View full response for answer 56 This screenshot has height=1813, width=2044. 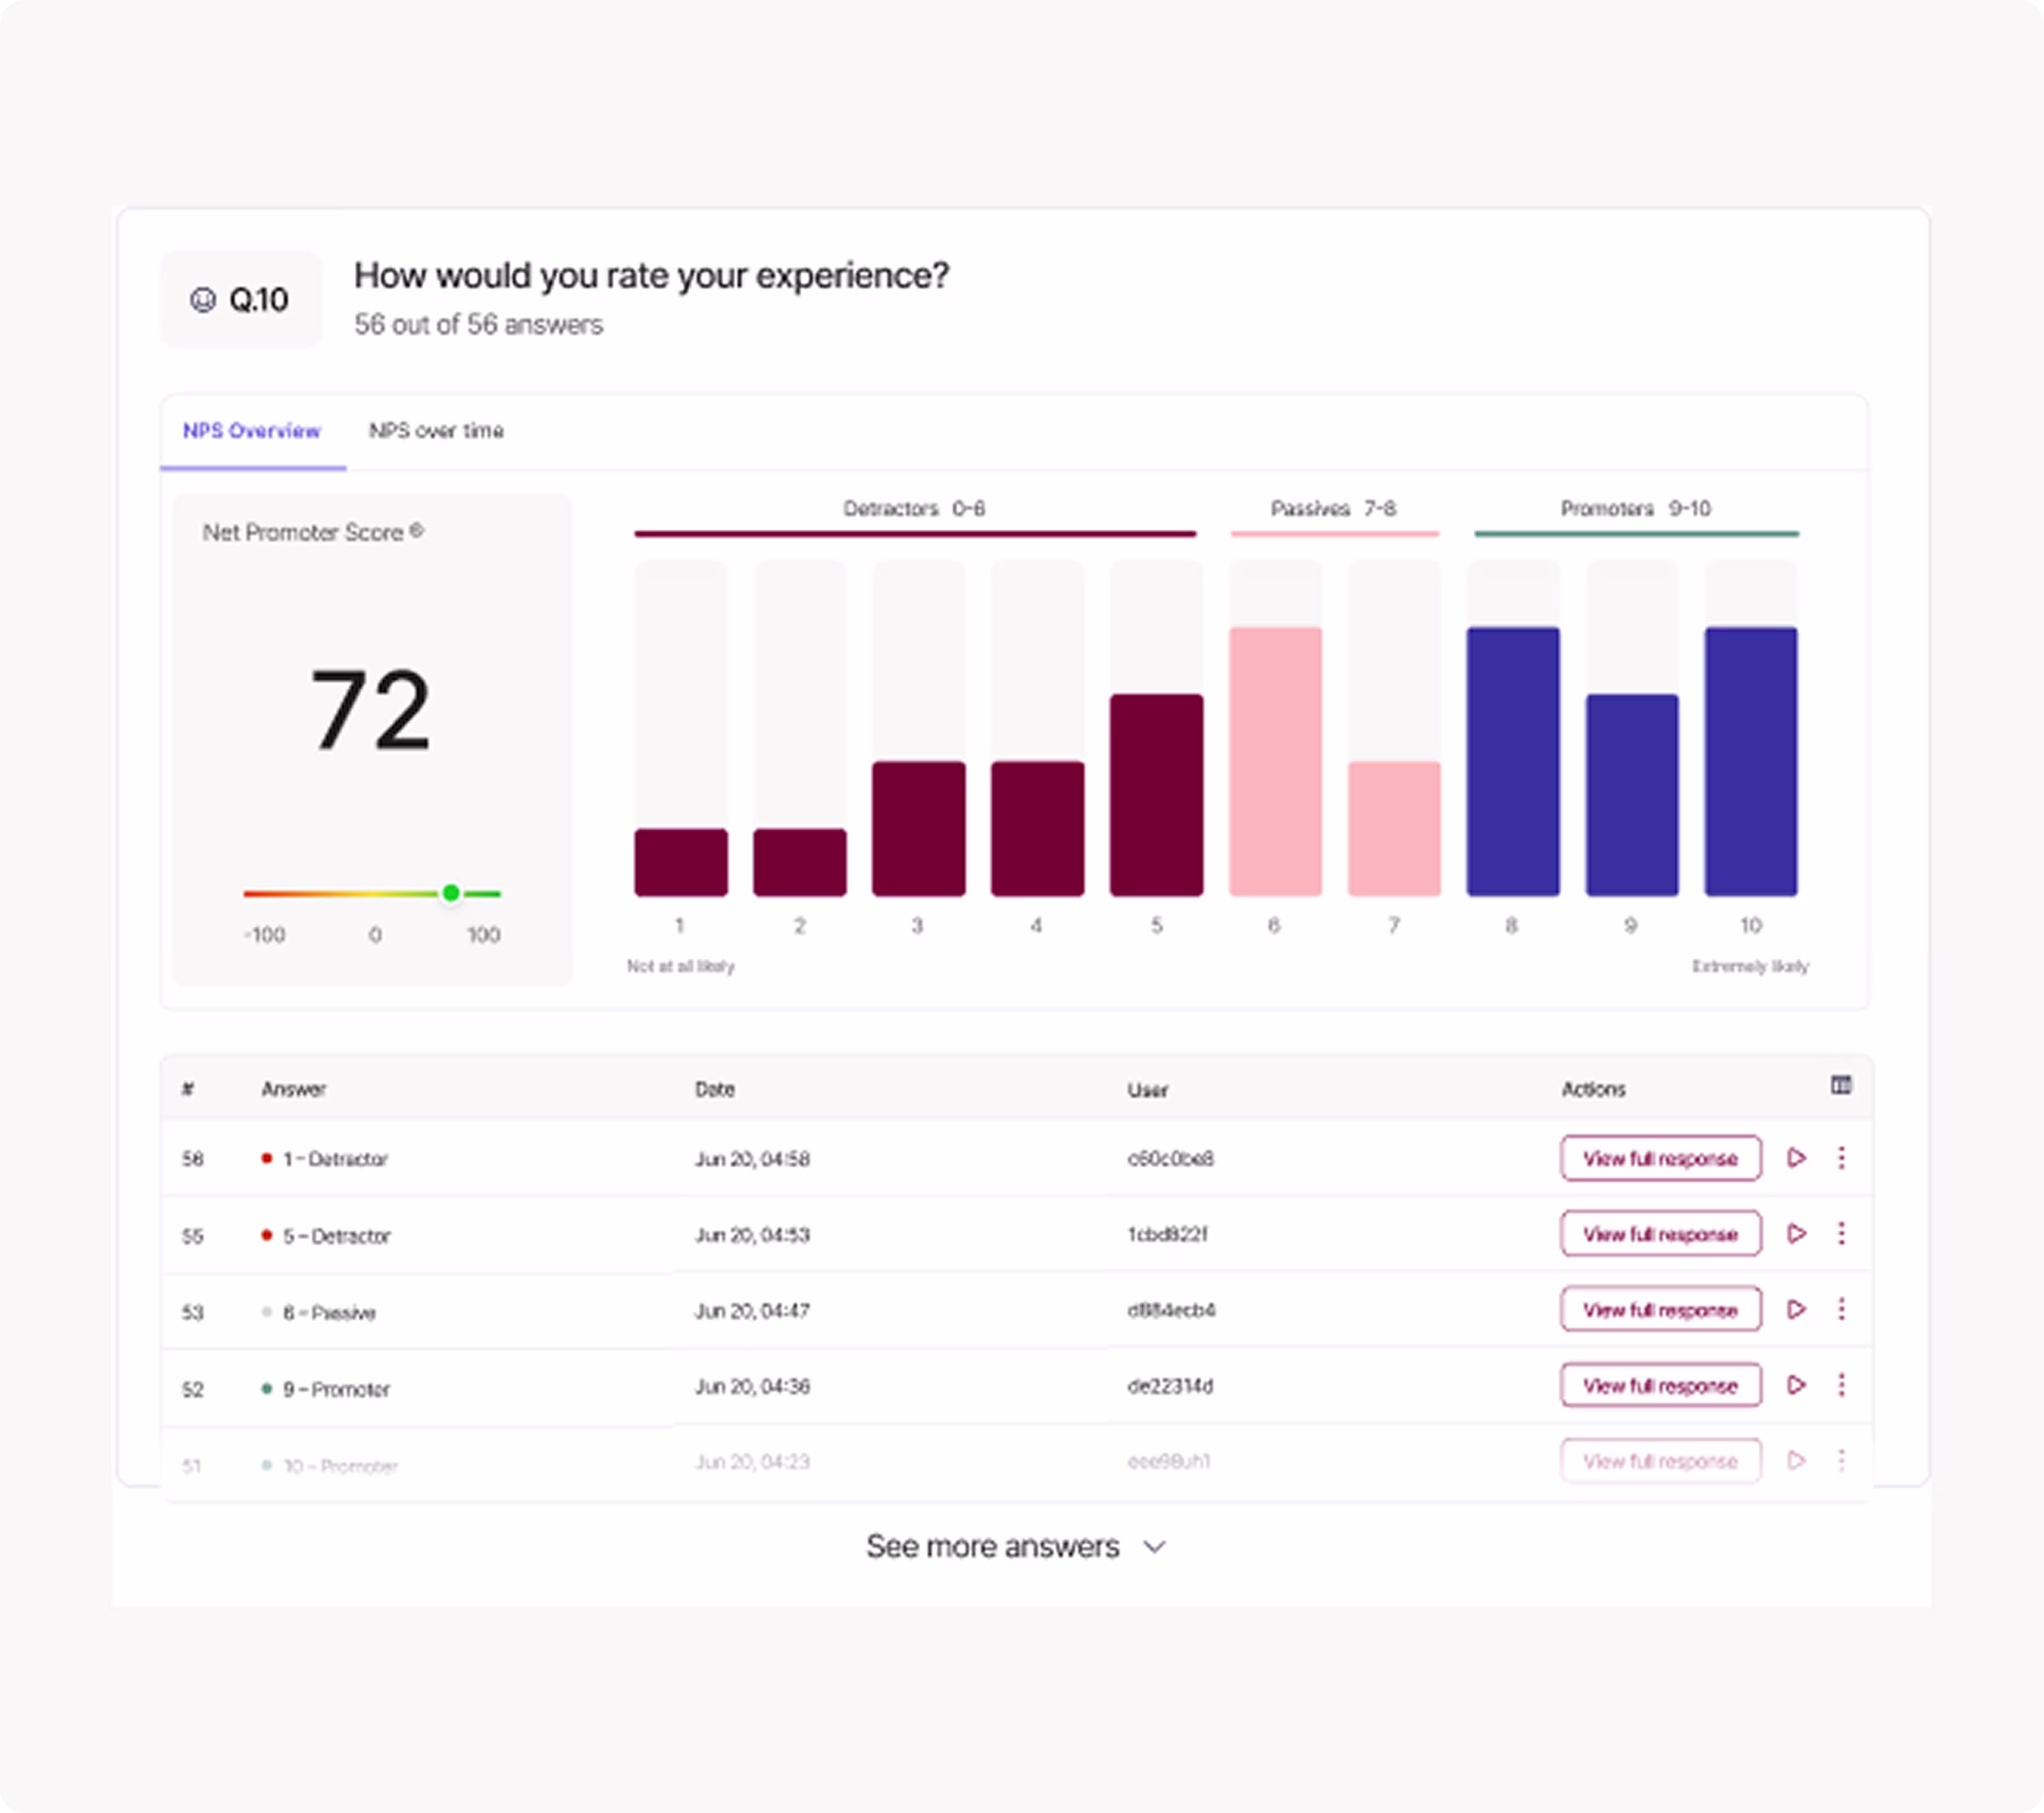[1660, 1158]
